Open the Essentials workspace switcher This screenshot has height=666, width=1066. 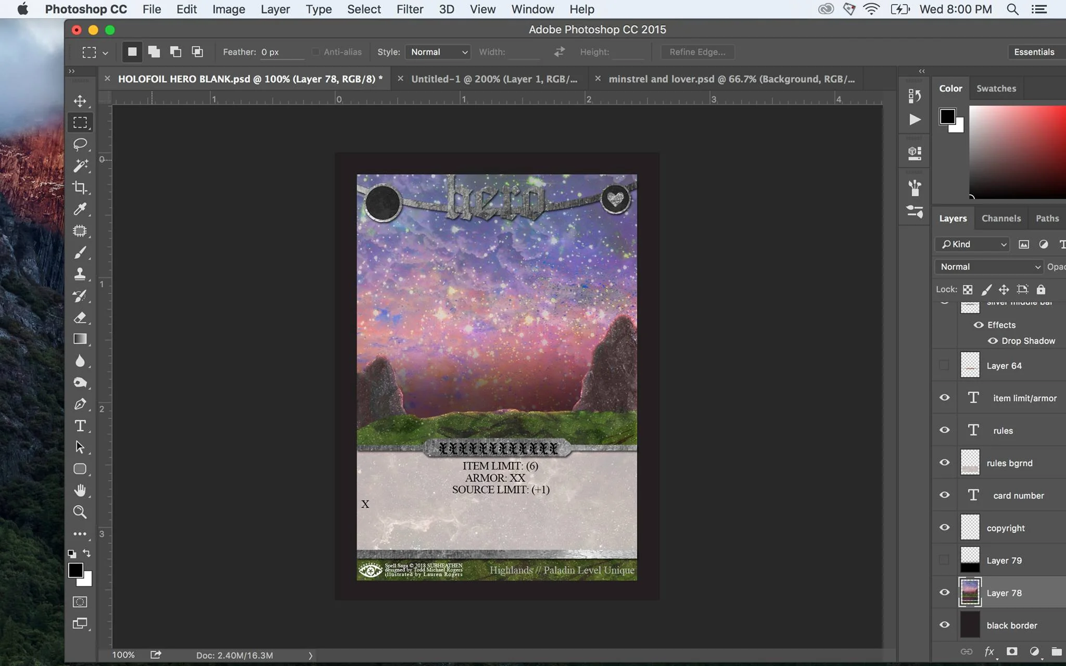click(1037, 52)
